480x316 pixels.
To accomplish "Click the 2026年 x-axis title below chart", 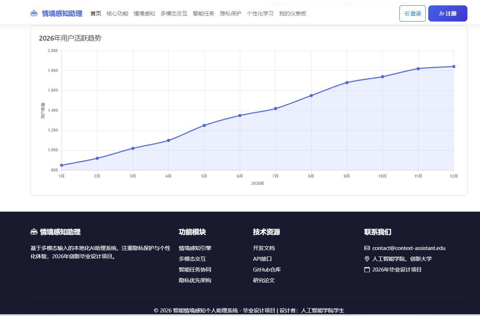I will point(257,183).
